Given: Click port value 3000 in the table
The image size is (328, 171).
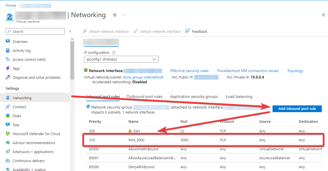Looking at the screenshot, I should [x=184, y=140].
